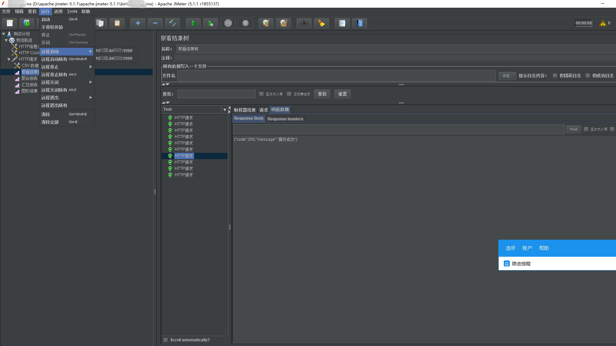
Task: Click the 物流轨迹 thread group gear icon
Action: (12, 40)
